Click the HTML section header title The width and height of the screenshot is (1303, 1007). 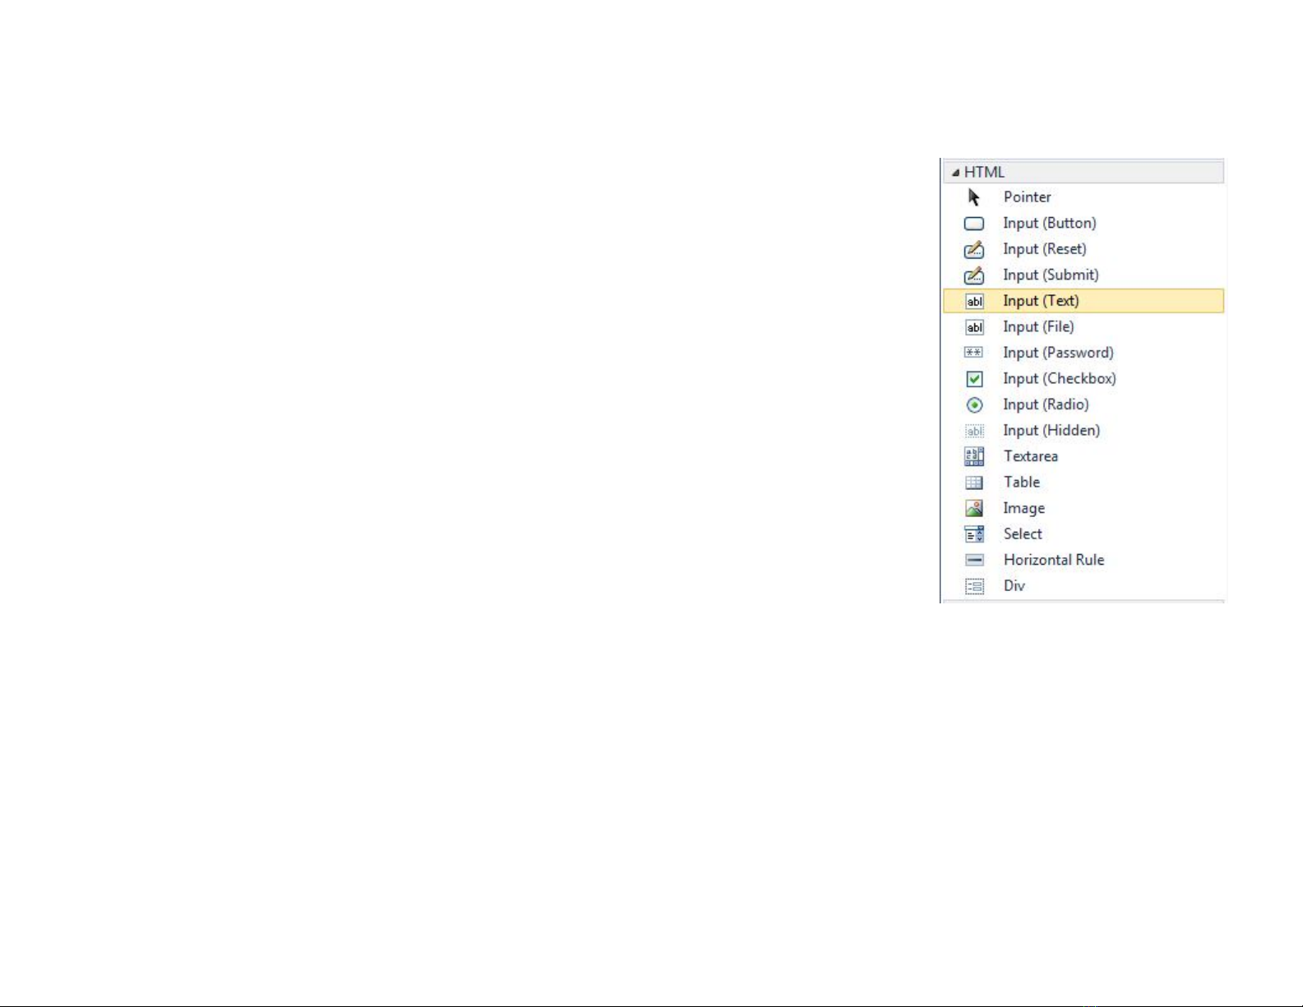pos(984,173)
